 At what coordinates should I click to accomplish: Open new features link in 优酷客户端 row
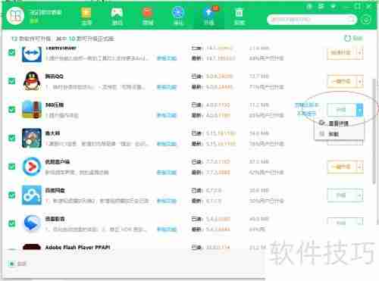point(167,173)
